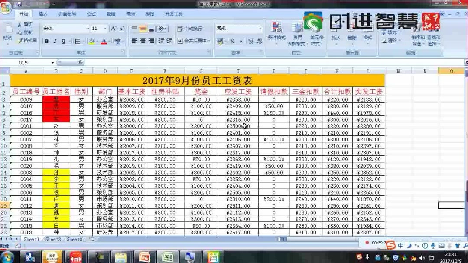The image size is (468, 263).
Task: Toggle italic formatting
Action: coord(55,41)
